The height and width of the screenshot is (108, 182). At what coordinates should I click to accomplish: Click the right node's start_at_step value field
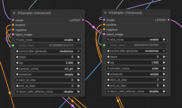click(136, 80)
